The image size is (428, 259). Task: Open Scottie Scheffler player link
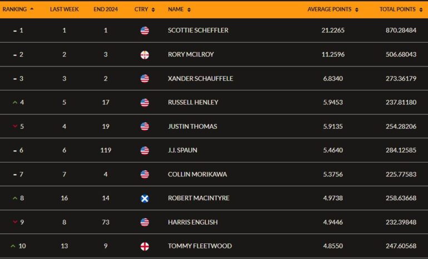[x=198, y=31]
